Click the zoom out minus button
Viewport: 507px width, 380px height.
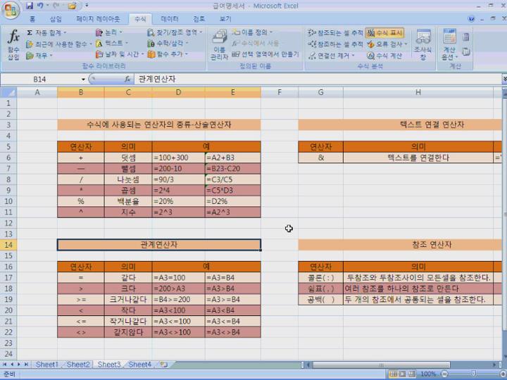pyautogui.click(x=444, y=374)
